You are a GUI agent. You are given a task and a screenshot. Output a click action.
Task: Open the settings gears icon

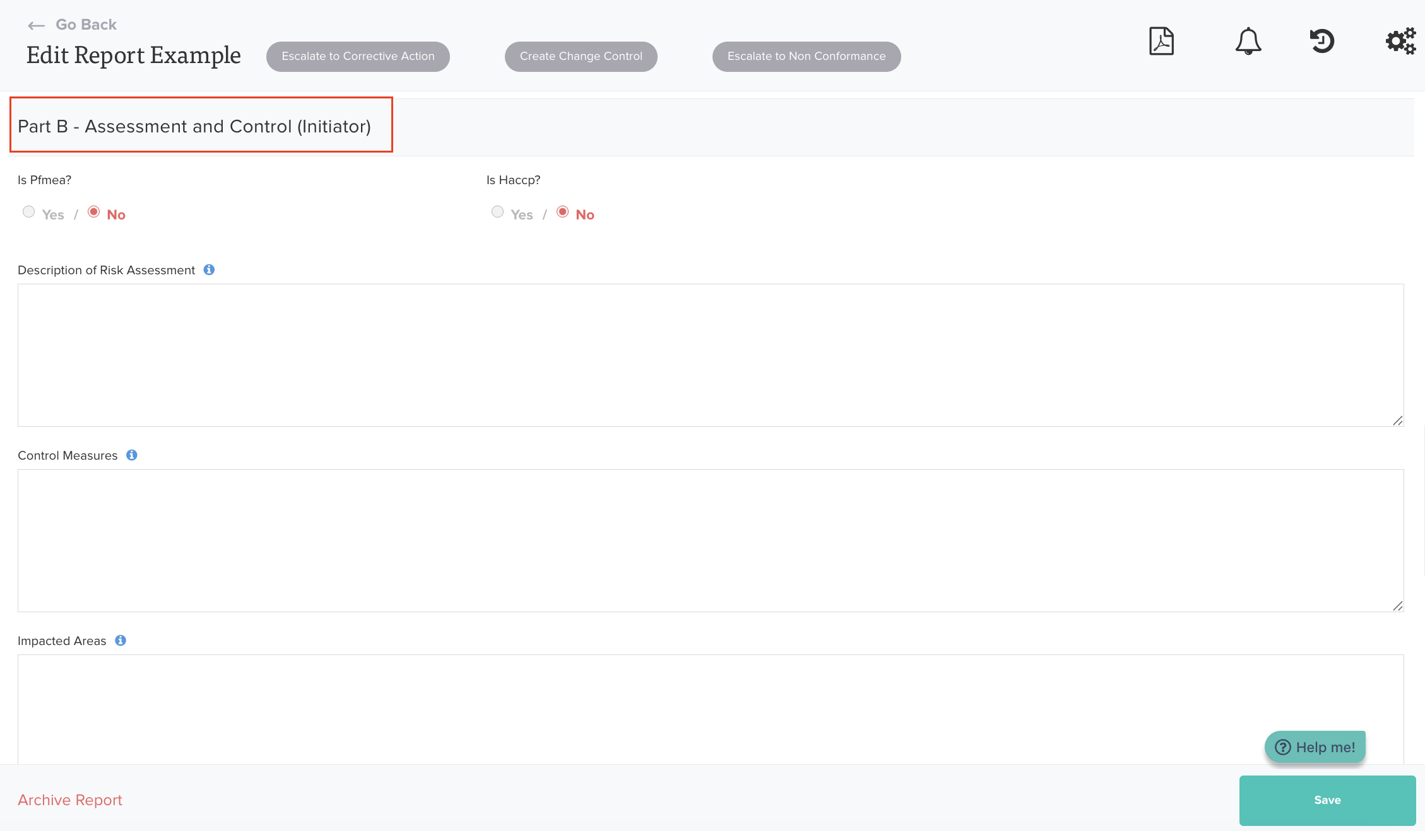pyautogui.click(x=1400, y=42)
